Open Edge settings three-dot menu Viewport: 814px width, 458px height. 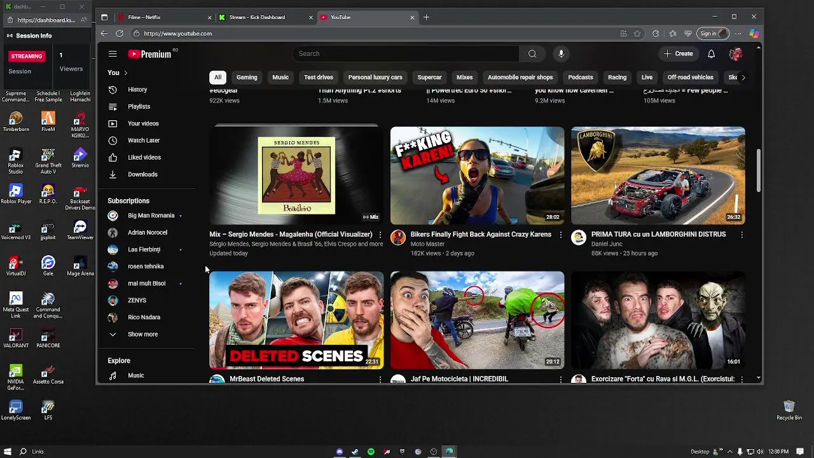click(x=738, y=34)
